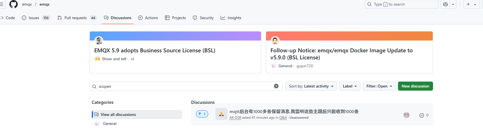
Task: Open Copilot icon in header
Action: point(445,4)
